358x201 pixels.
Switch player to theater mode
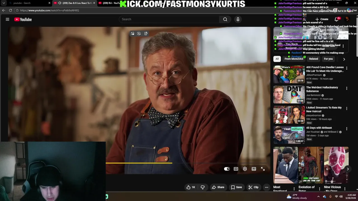click(x=254, y=169)
